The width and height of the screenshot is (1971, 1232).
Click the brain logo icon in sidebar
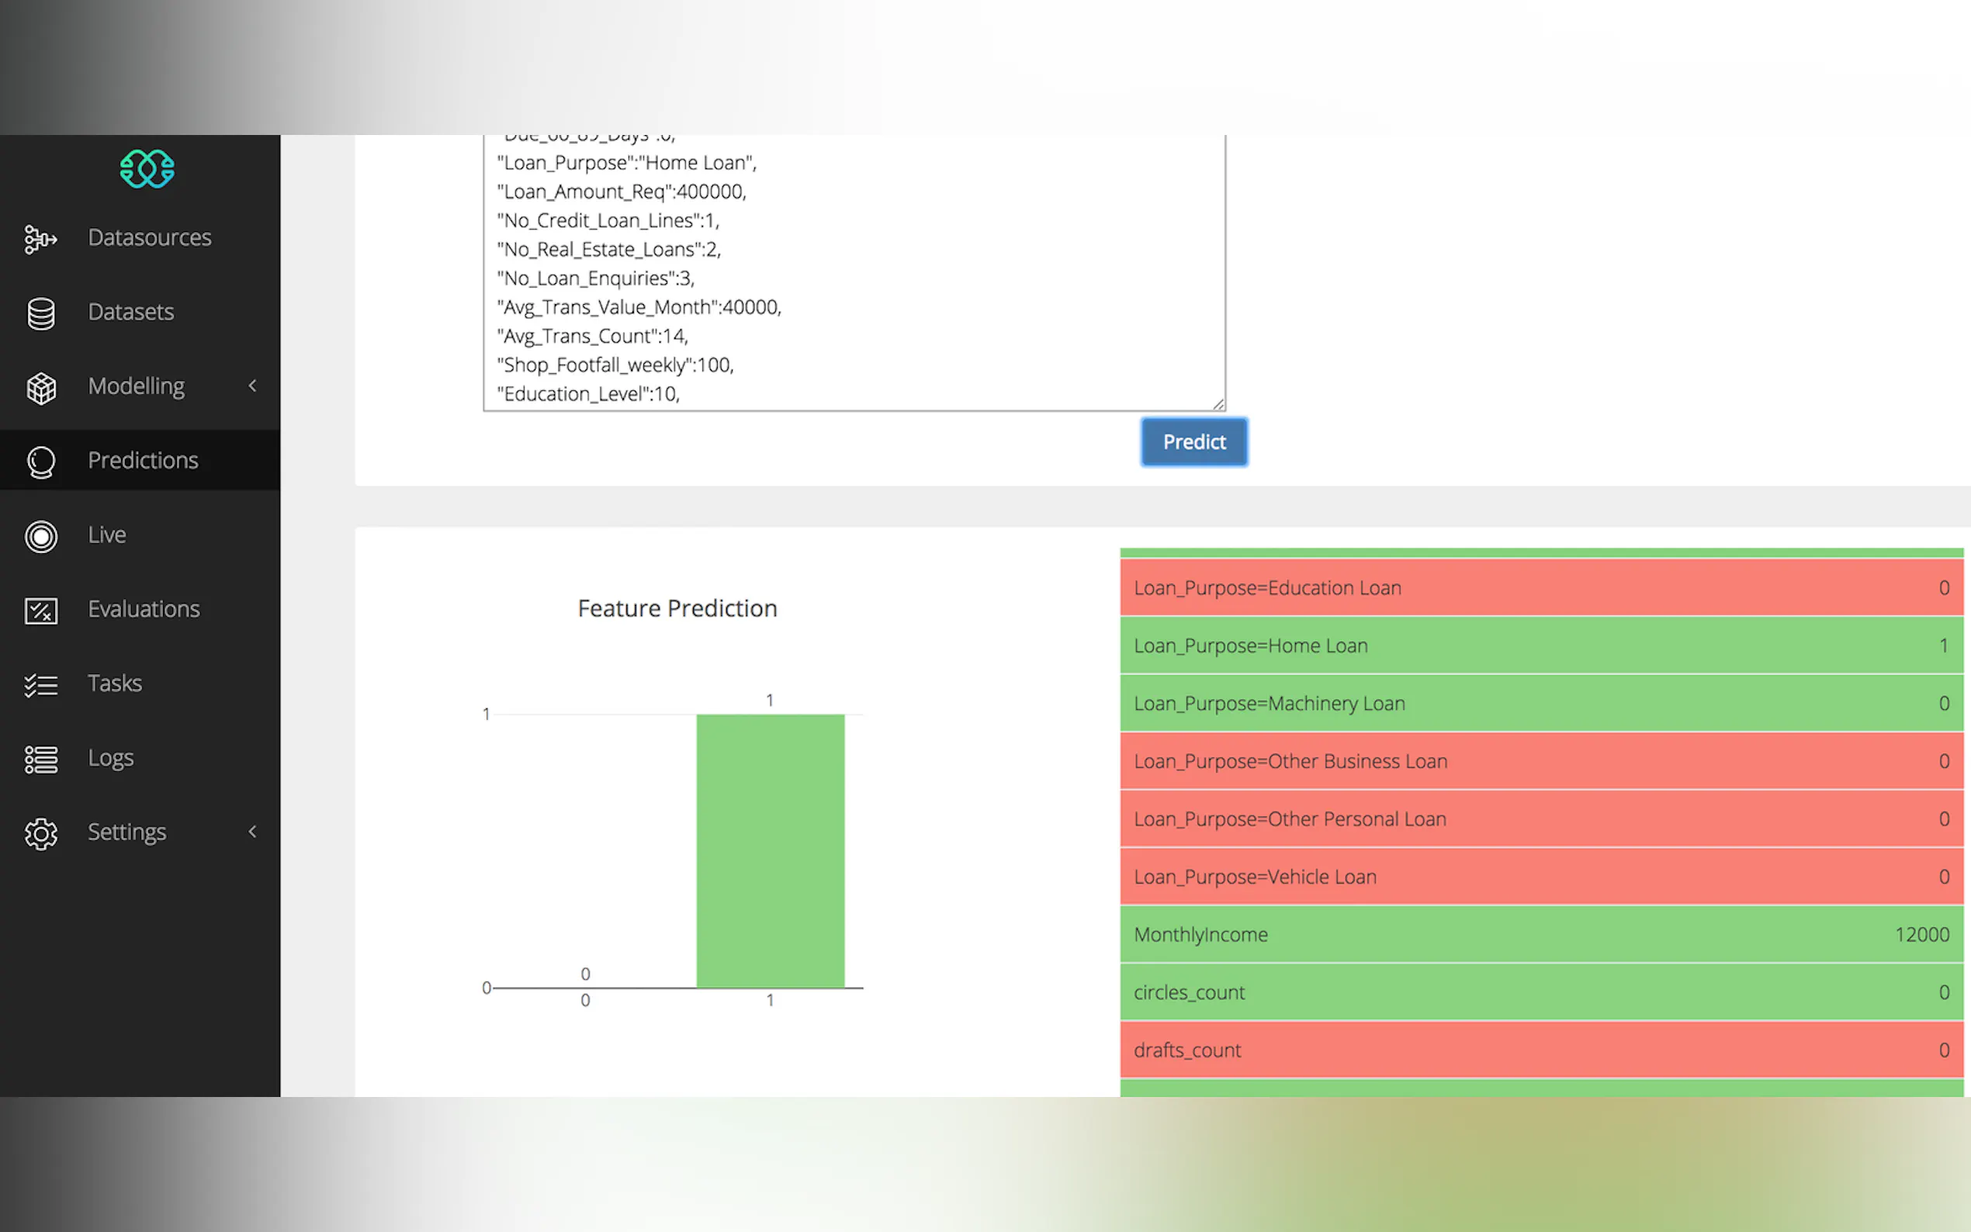pos(147,168)
